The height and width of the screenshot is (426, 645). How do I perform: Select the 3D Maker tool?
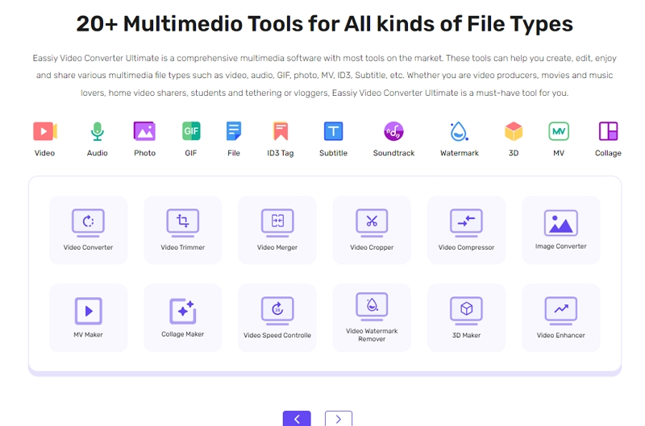pos(466,317)
